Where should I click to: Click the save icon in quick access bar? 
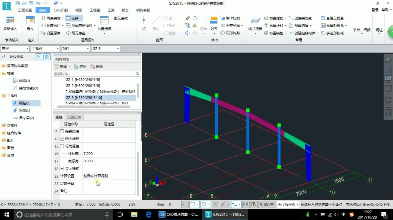coord(31,3)
